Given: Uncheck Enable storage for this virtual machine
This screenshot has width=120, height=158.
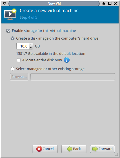Looking at the screenshot, I should tap(8, 31).
